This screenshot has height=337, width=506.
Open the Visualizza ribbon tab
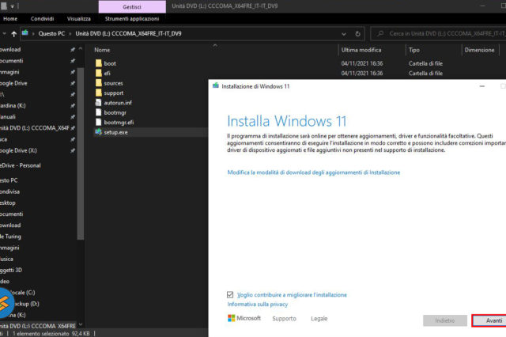[78, 17]
